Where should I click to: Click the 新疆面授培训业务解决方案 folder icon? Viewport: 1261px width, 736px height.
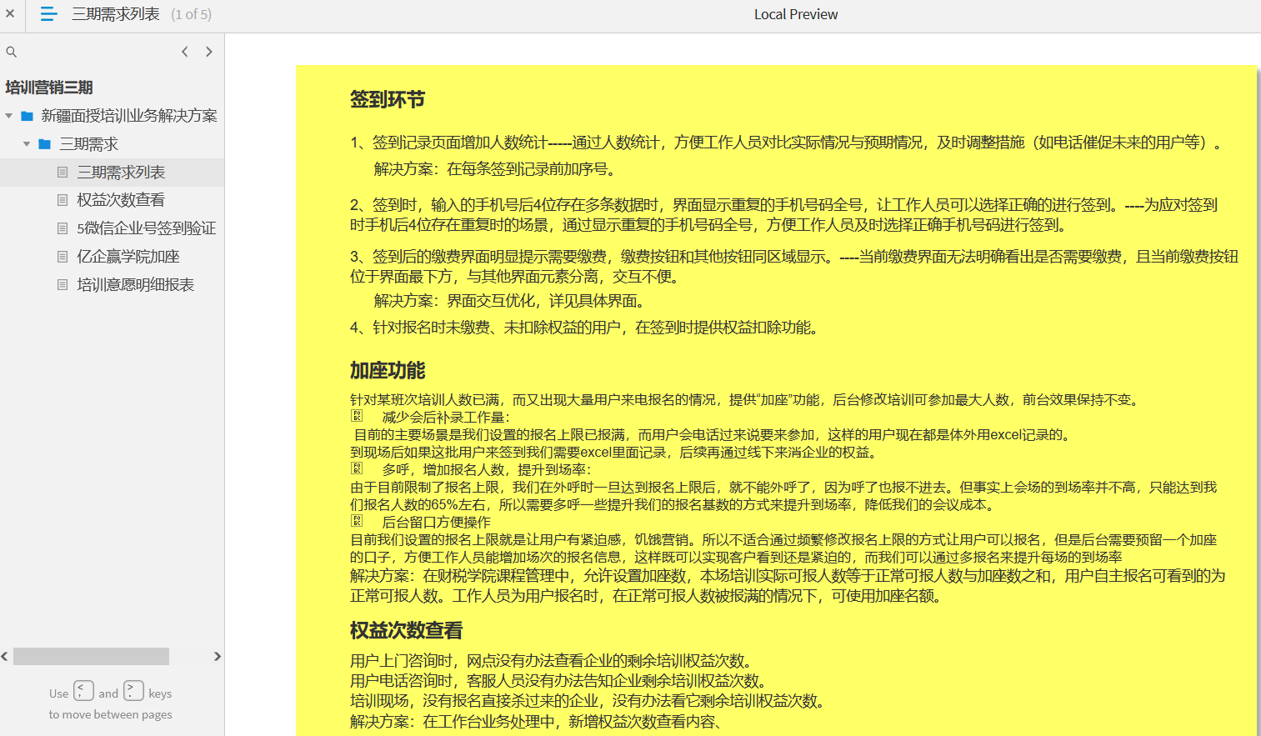coord(28,116)
